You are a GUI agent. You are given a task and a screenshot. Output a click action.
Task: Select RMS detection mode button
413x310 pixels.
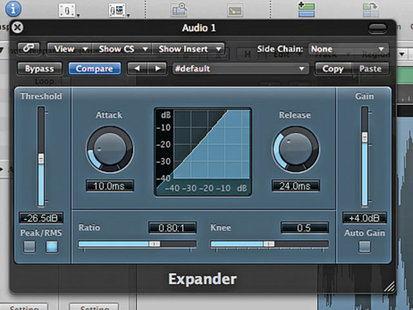(x=52, y=247)
